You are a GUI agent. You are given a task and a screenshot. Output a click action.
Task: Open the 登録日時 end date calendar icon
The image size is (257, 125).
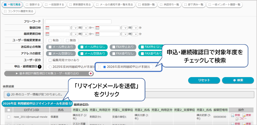pos(97,28)
